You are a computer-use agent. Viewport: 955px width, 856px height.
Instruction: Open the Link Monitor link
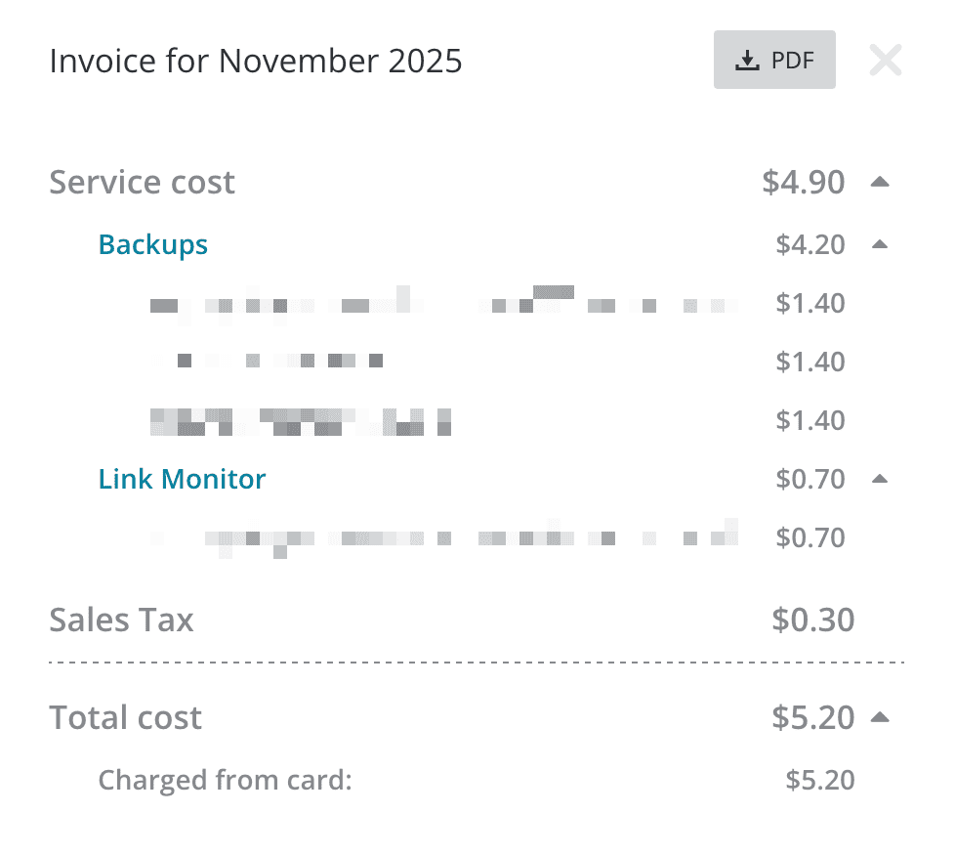[182, 479]
